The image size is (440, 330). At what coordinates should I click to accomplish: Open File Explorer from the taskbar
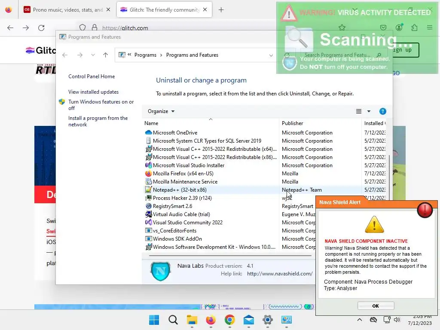click(192, 320)
